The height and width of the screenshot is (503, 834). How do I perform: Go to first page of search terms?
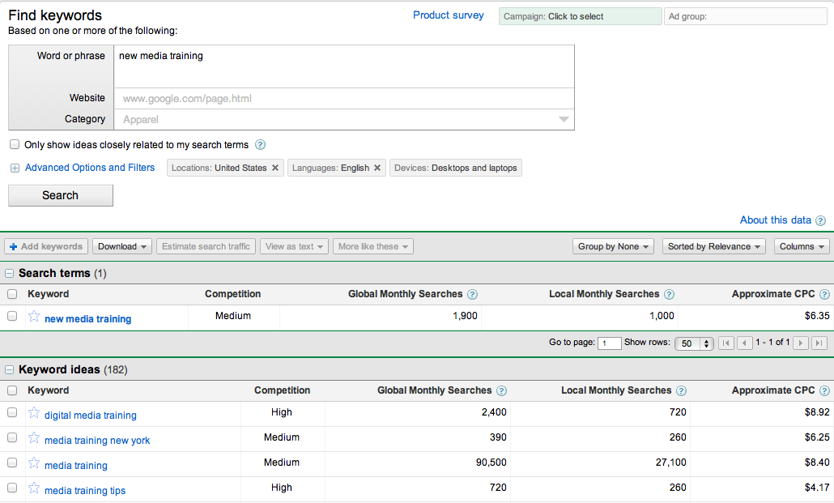click(x=726, y=343)
